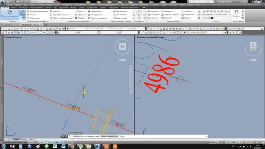Viewport: 265px width, 149px height.
Task: Open Excel from the taskbar
Action: point(55,146)
